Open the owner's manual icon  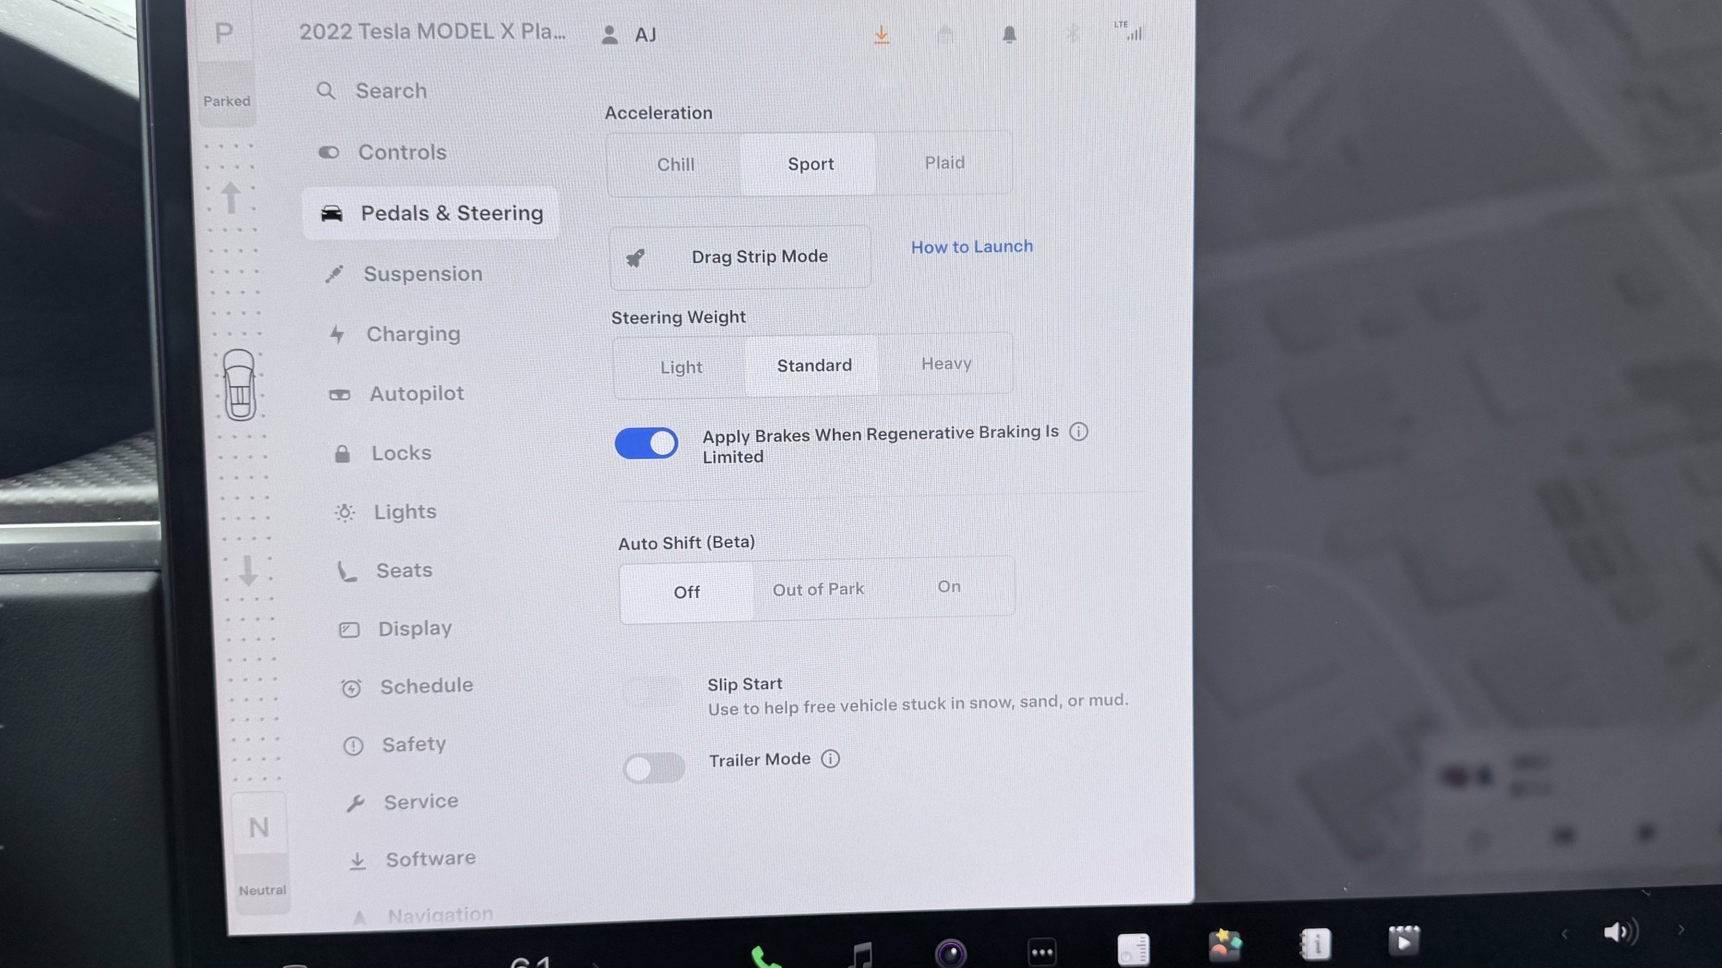click(1315, 944)
